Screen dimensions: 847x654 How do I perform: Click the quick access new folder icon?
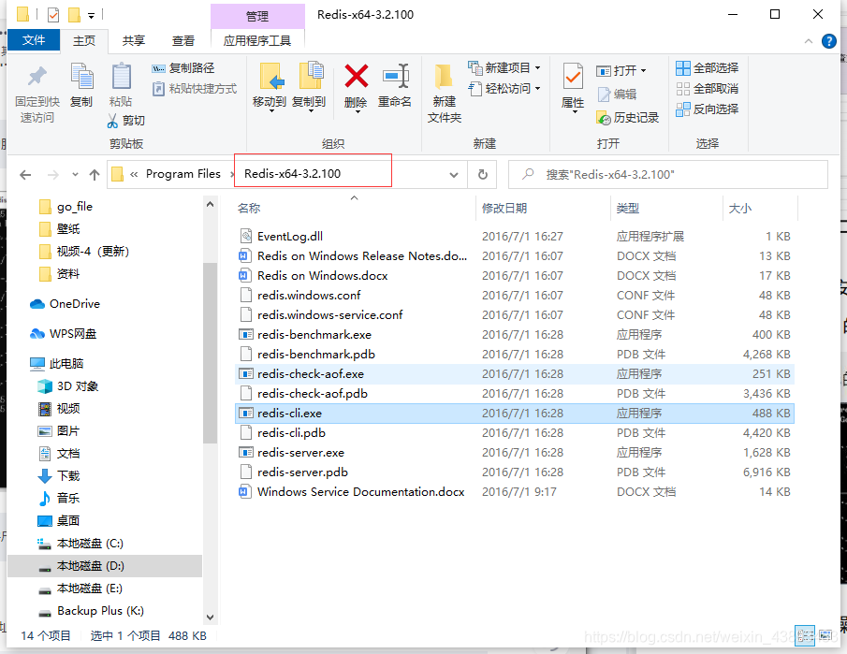[74, 15]
